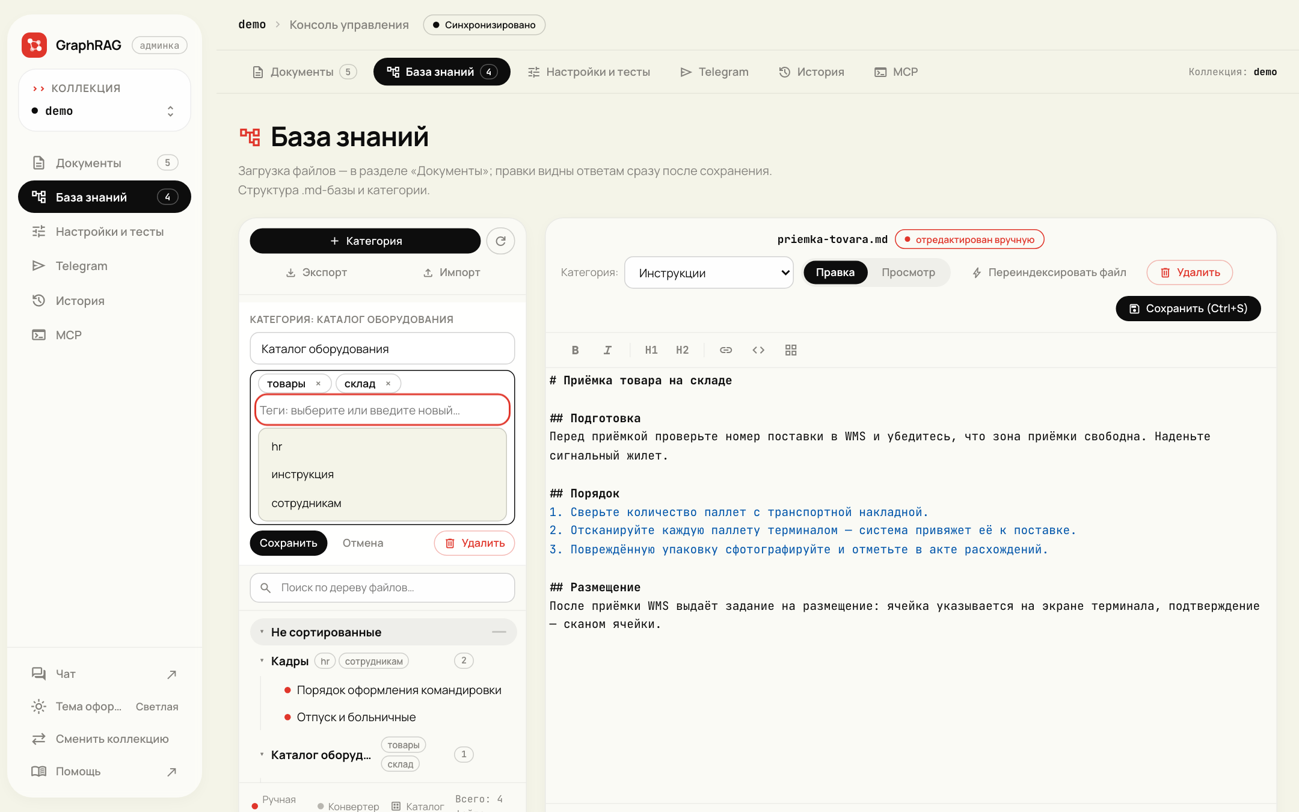
Task: Insert H1 heading via toolbar
Action: pos(651,350)
